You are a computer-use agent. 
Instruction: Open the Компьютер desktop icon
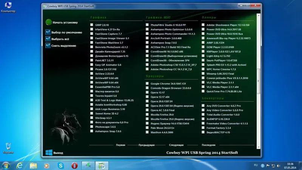(x=8, y=7)
